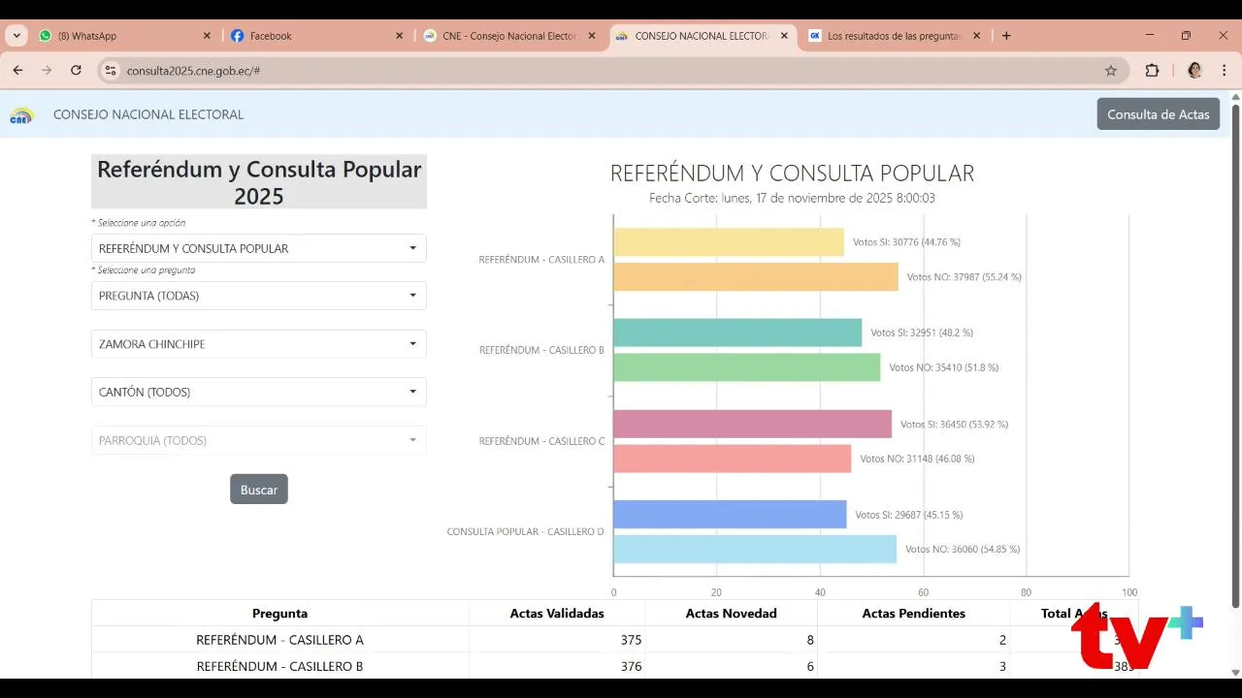Click the Actas Pendientes column header
This screenshot has width=1242, height=698.
point(913,613)
